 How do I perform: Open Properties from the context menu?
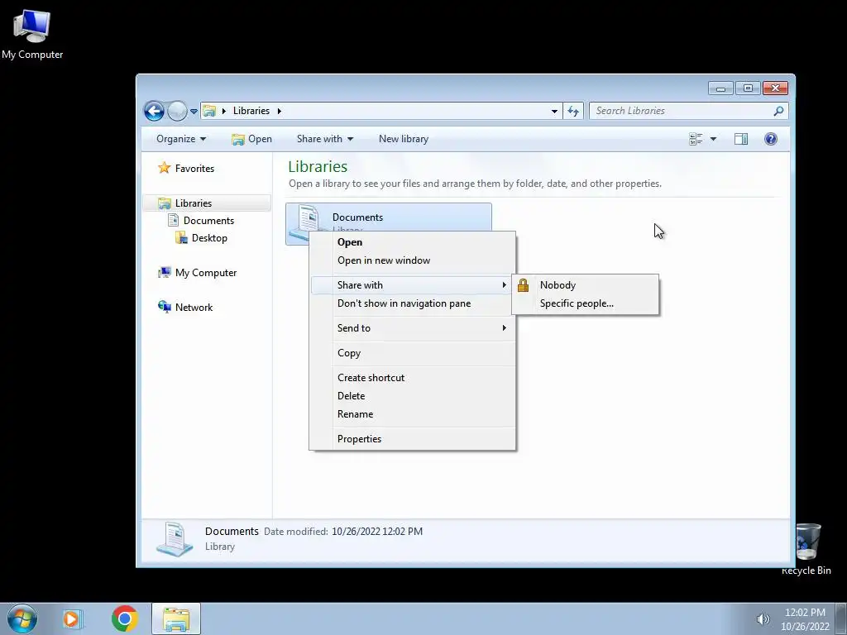coord(414,439)
